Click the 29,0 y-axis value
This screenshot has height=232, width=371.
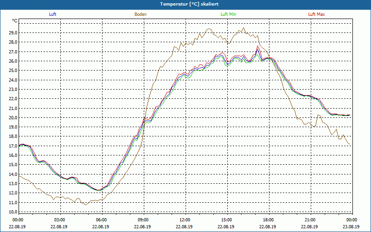13,33
